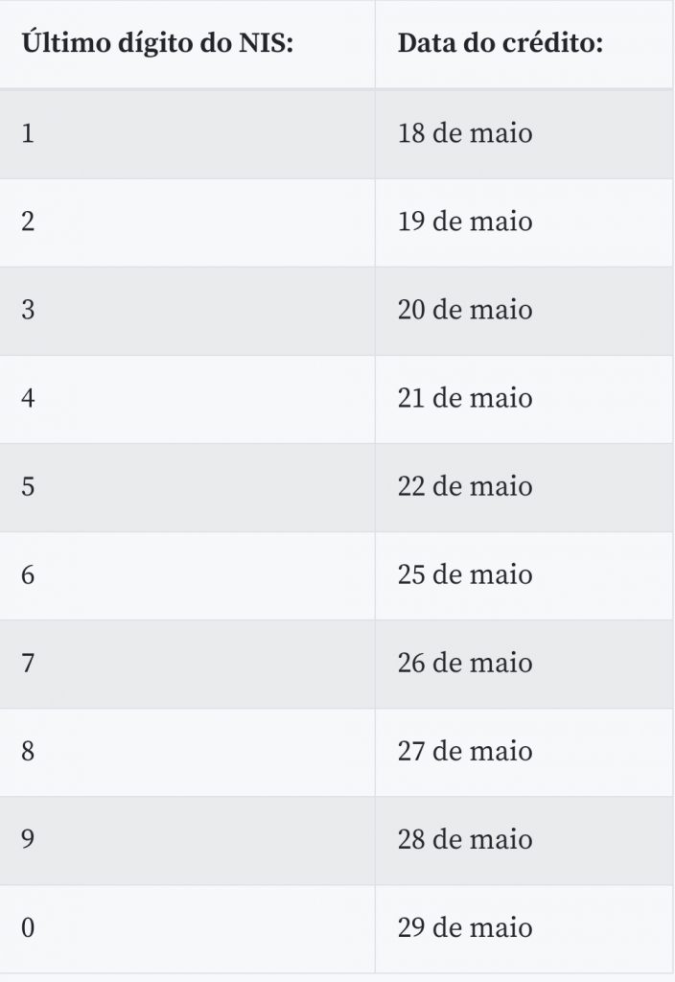Viewport: 675px width, 982px height.
Task: Click NIS digit 6 cell
Action: tap(187, 575)
